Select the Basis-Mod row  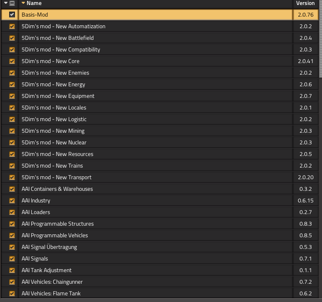156,15
